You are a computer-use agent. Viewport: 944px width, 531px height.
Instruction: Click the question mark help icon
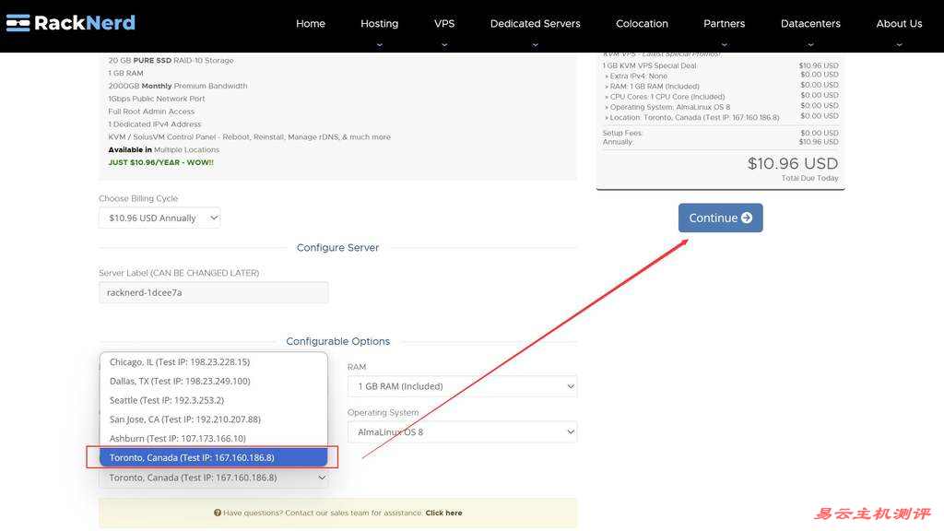(x=218, y=513)
